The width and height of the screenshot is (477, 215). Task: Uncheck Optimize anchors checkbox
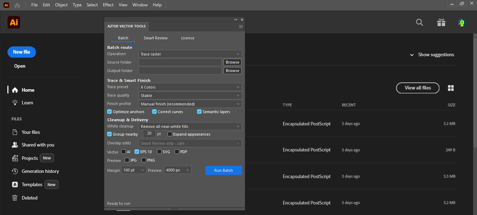pyautogui.click(x=110, y=112)
